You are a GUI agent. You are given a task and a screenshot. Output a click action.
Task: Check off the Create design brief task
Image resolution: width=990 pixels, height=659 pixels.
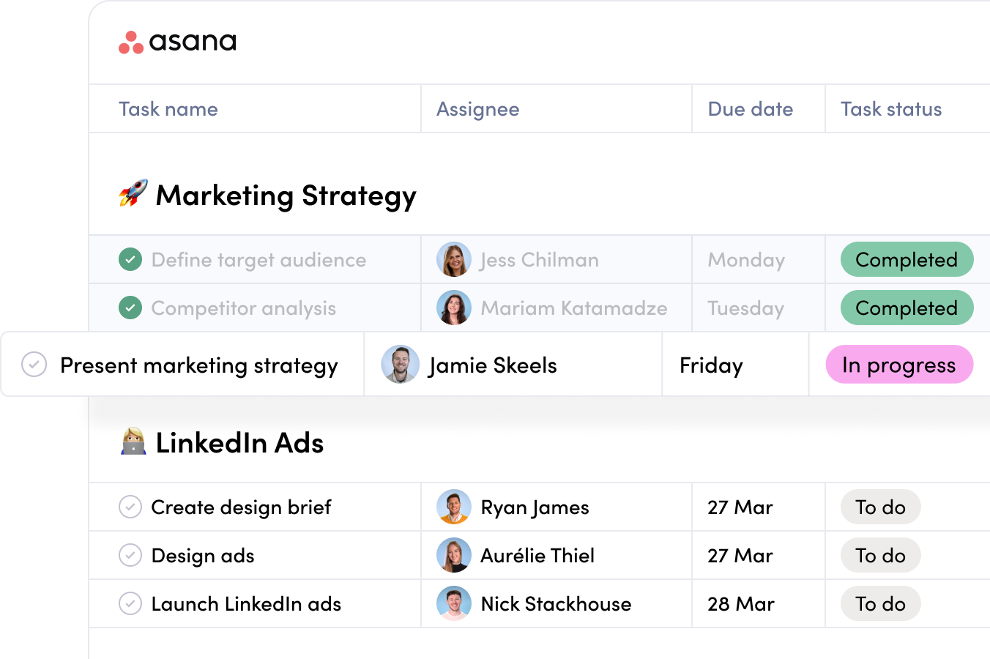click(x=130, y=507)
